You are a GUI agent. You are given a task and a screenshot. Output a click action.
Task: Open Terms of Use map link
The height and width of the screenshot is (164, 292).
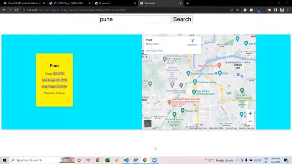point(231,128)
